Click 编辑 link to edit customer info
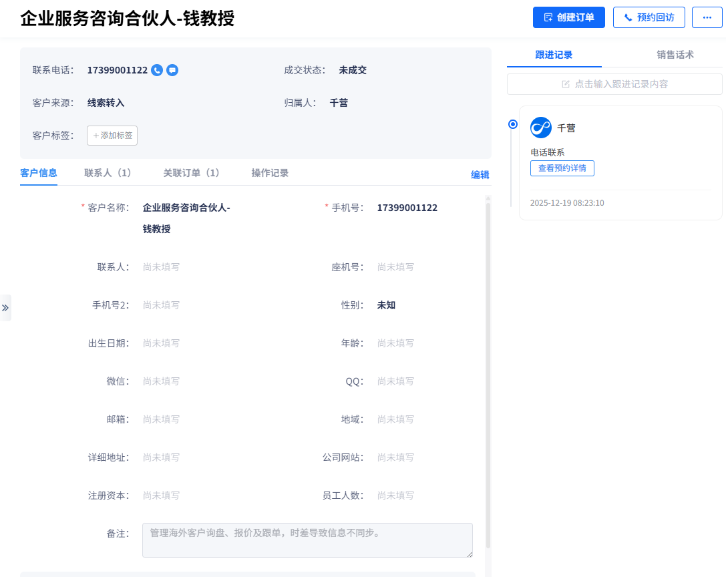The width and height of the screenshot is (726, 577). (x=480, y=175)
